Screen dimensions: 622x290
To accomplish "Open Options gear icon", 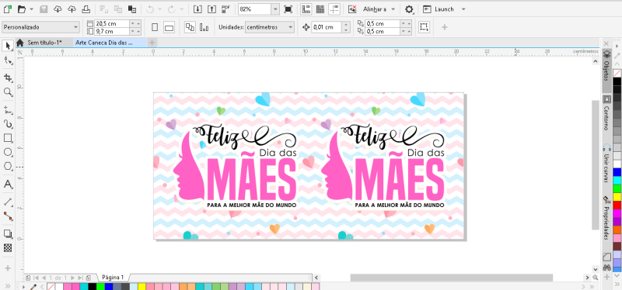I will [409, 9].
